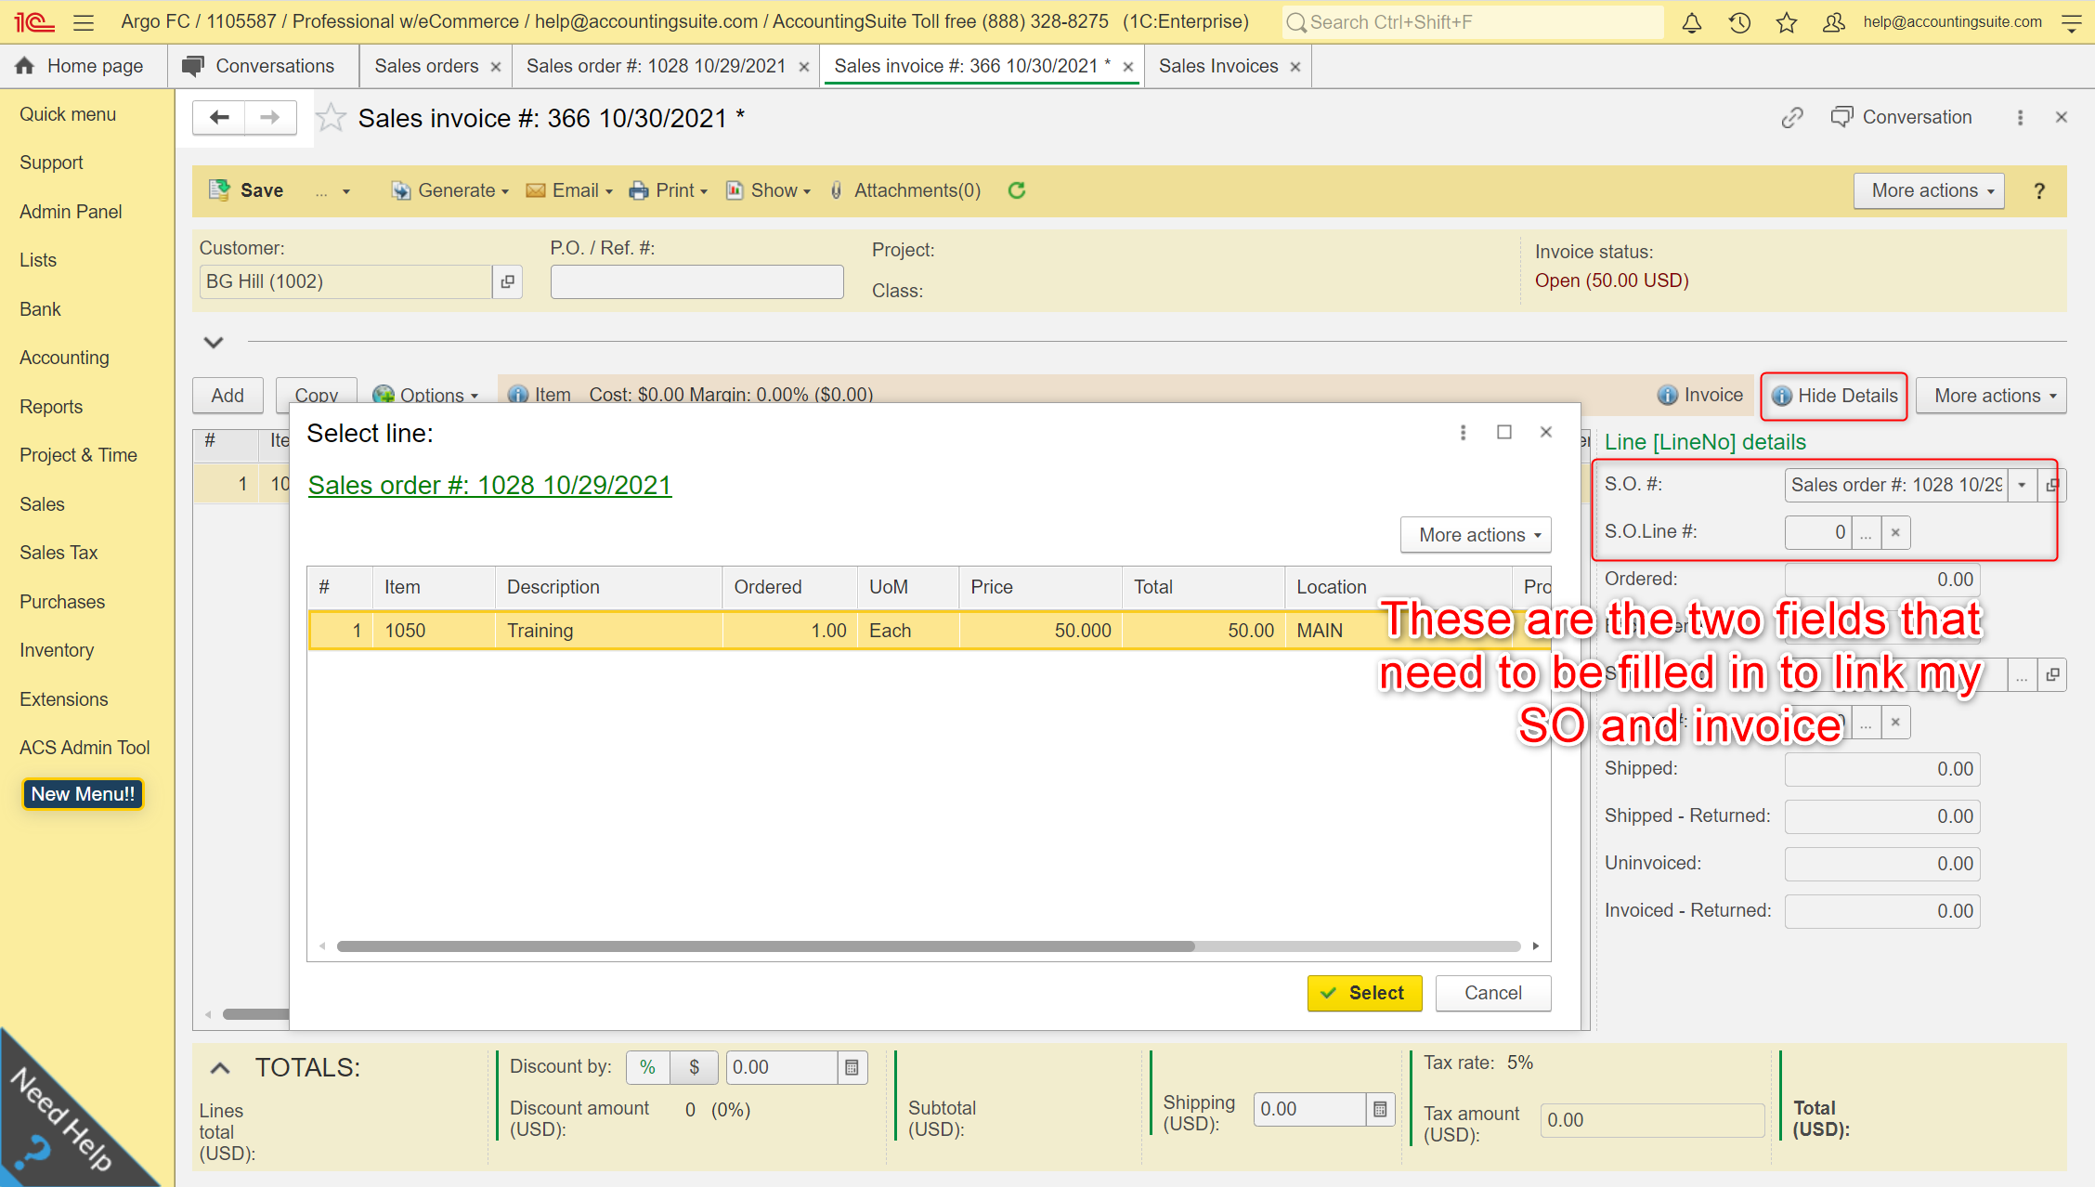Viewport: 2095px width, 1187px height.
Task: Open the invoice form kebab menu
Action: point(2020,117)
